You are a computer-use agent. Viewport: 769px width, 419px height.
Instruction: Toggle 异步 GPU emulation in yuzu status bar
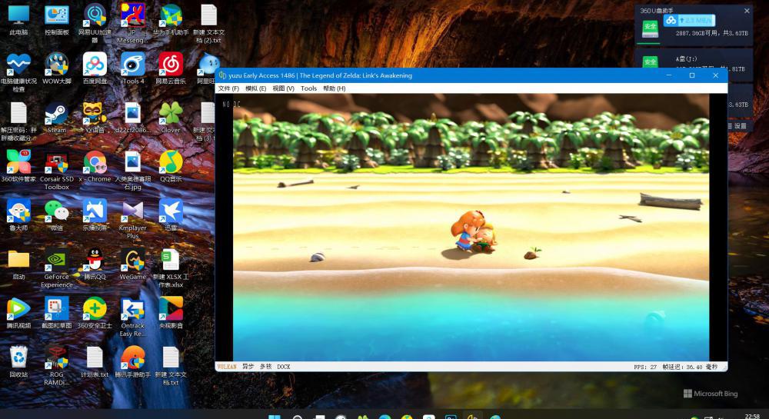[248, 367]
